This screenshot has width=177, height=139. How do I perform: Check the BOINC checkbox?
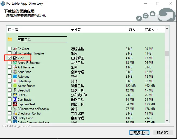(x=10, y=95)
